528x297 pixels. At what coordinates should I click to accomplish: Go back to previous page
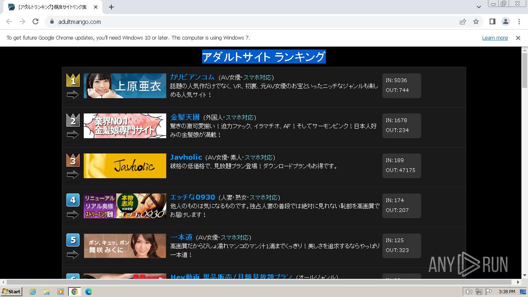click(x=9, y=21)
